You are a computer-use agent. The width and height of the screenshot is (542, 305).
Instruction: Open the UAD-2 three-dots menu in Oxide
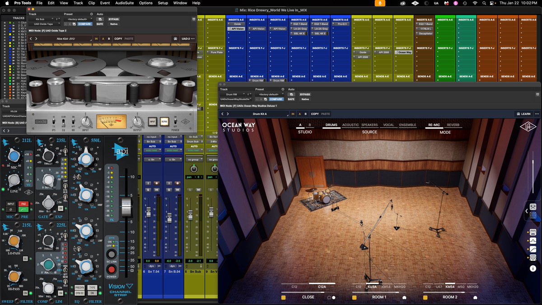[x=193, y=39]
